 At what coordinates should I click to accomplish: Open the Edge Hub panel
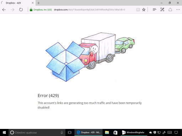click(x=155, y=10)
